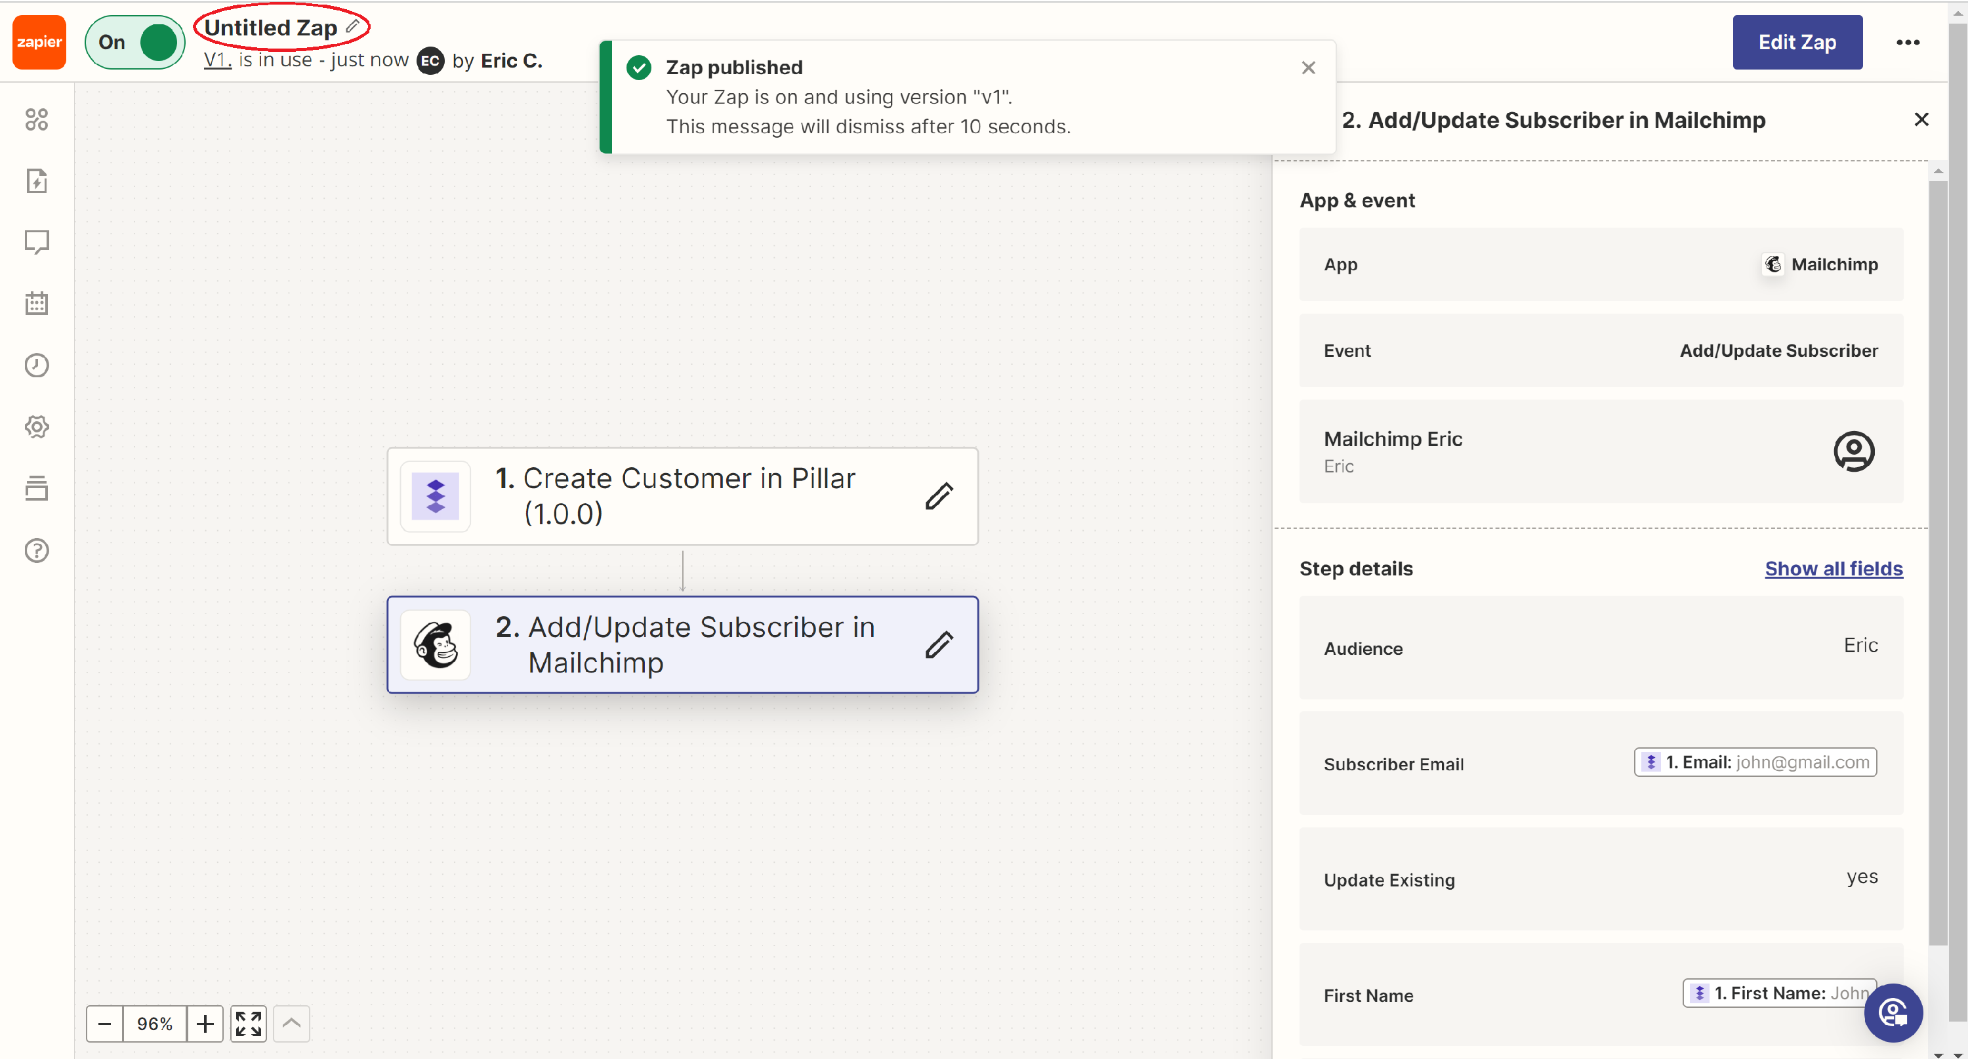This screenshot has width=1968, height=1059.
Task: Click the edit pencil on step 1
Action: [x=939, y=496]
